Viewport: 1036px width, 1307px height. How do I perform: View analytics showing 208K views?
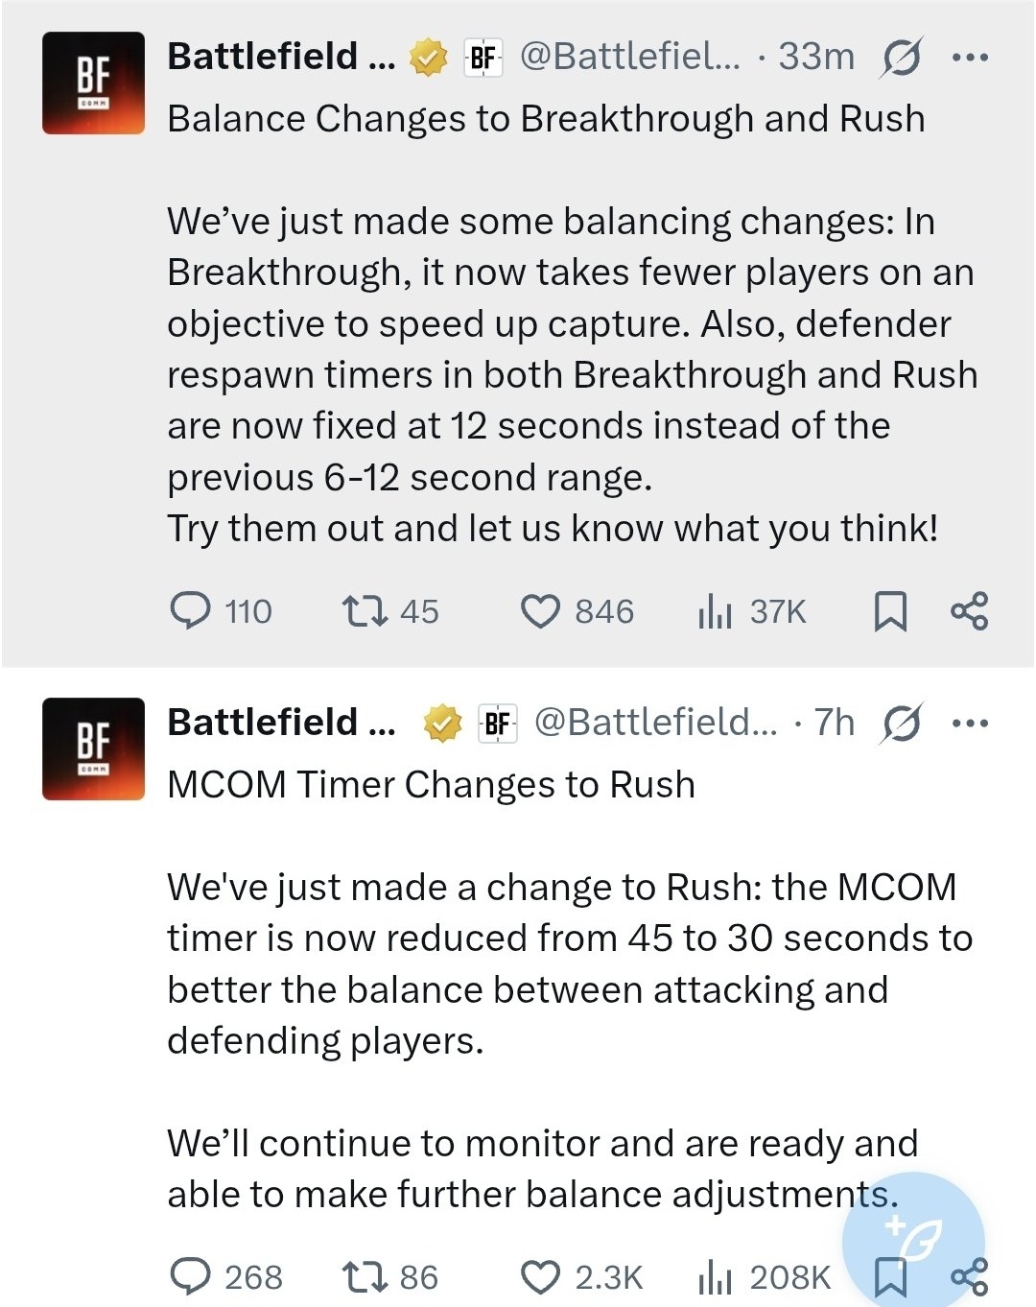(765, 1276)
